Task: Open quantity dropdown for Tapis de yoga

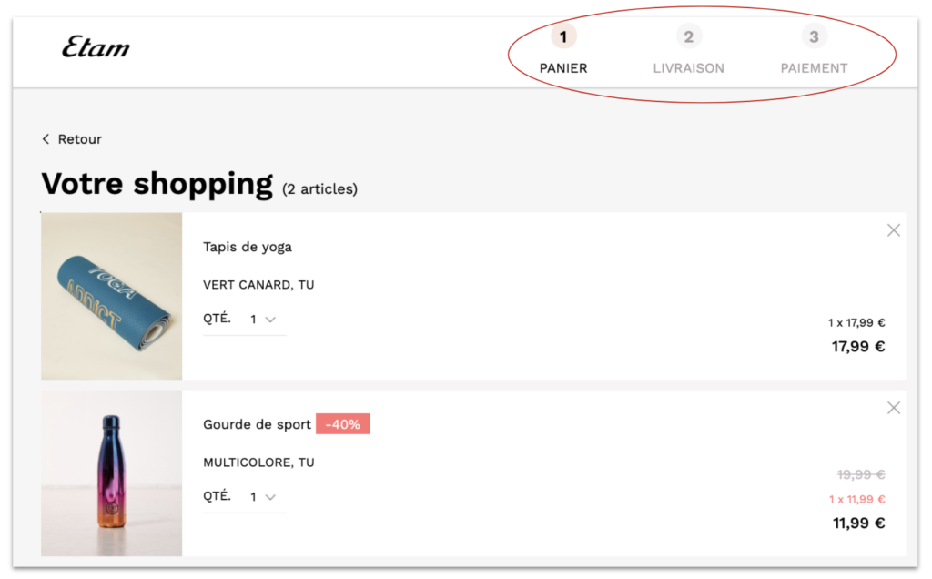Action: tap(263, 320)
